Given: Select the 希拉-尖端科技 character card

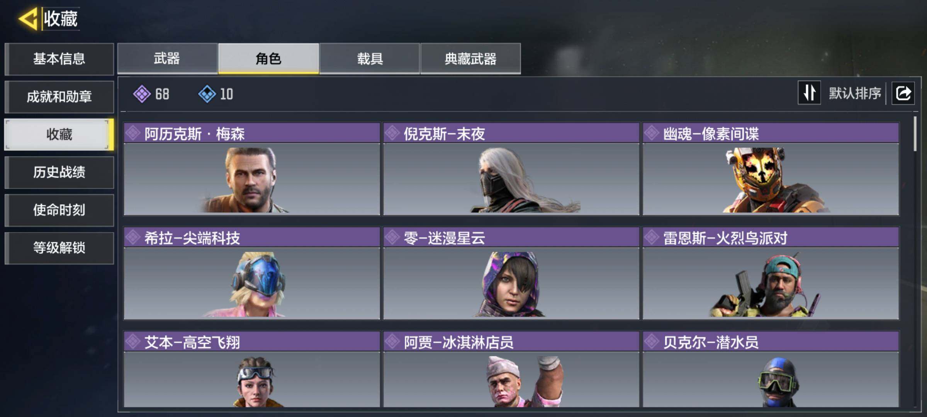Looking at the screenshot, I should coord(252,273).
